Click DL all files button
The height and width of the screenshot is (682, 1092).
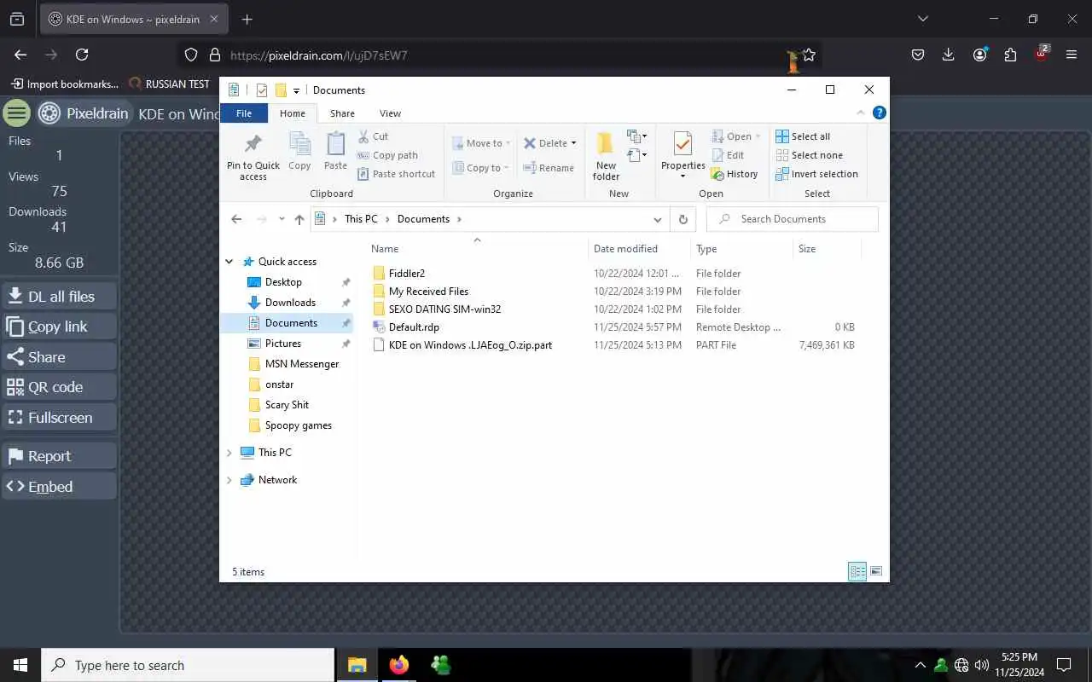pos(59,297)
